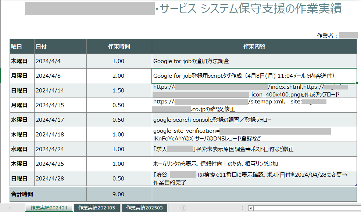Screen dimensions: 361x212
Task: Select the date cell 2024/4/14
Action: tap(60, 91)
